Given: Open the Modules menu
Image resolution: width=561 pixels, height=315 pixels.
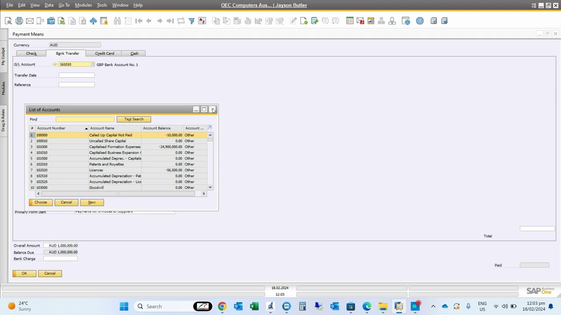Looking at the screenshot, I should (83, 5).
